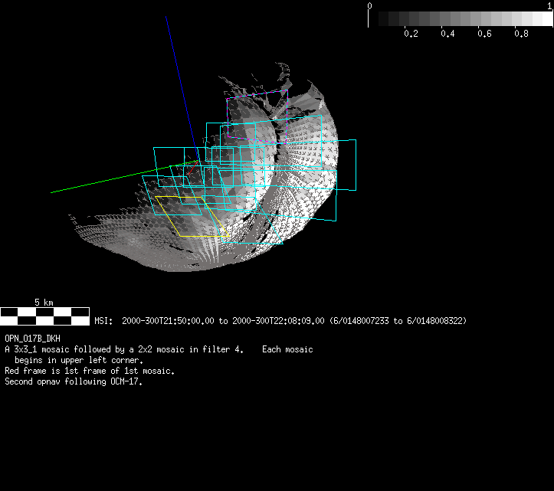The height and width of the screenshot is (491, 554).
Task: Click the "Second opnav following OCM-17" line
Action: 74,381
